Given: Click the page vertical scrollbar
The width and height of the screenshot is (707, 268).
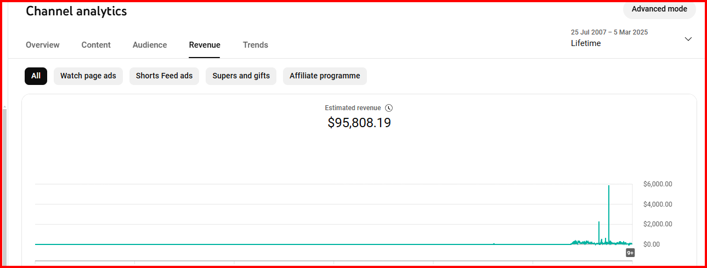Looking at the screenshot, I should point(5,186).
